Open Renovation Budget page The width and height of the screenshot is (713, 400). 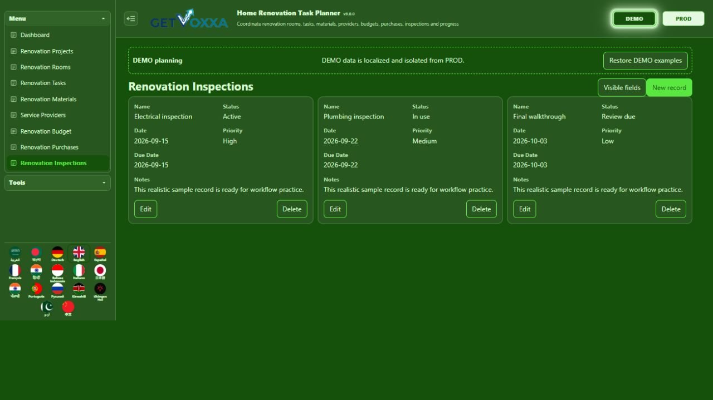(57, 131)
